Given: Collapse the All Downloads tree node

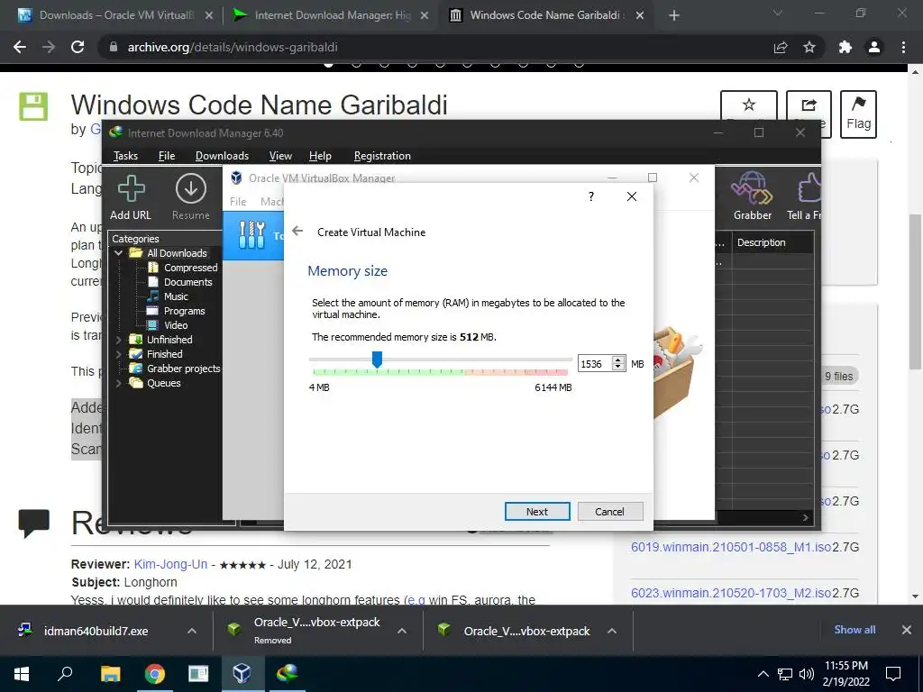Looking at the screenshot, I should 119,253.
